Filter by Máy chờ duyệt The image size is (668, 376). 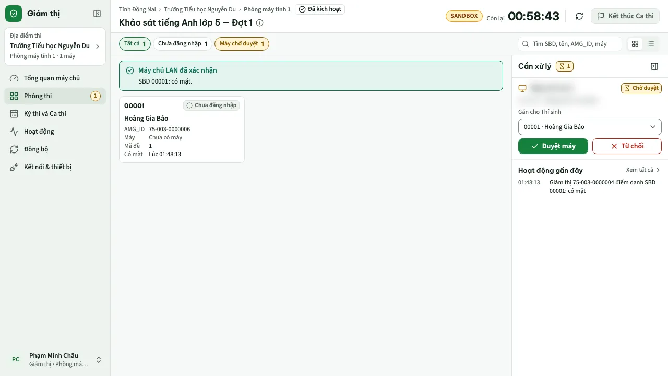242,44
